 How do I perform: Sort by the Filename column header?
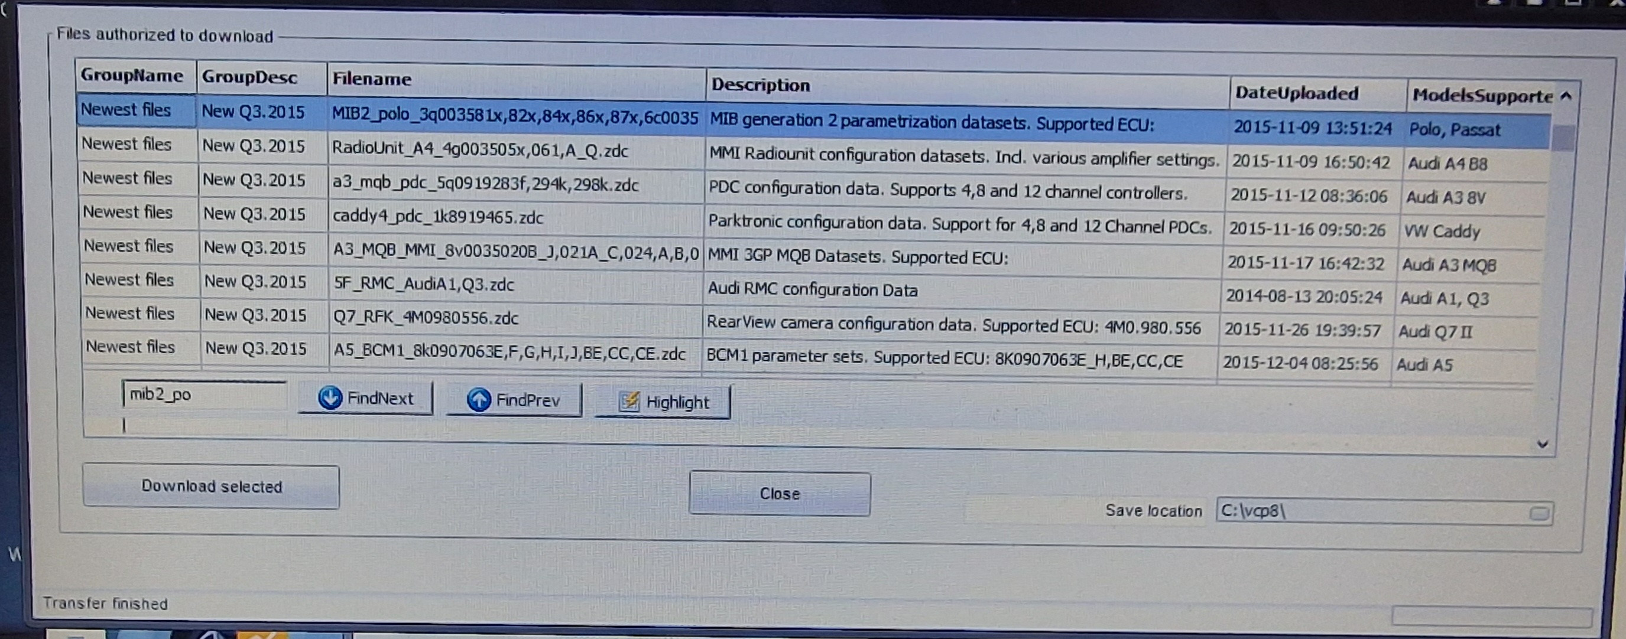click(x=372, y=79)
